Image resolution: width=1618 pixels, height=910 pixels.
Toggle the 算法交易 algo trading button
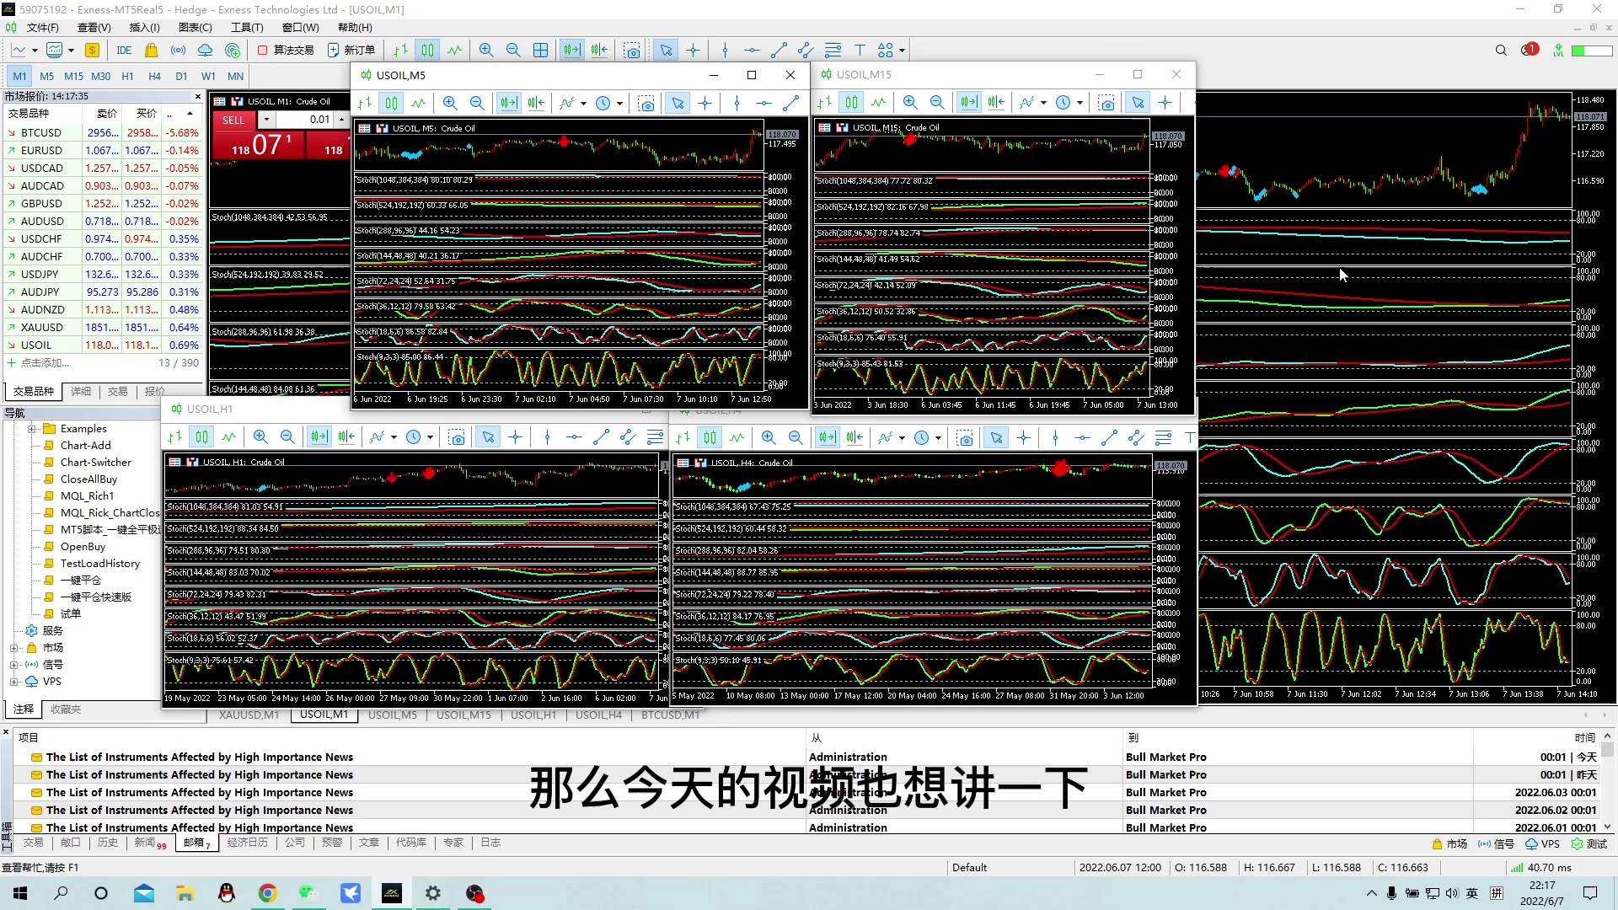point(286,51)
